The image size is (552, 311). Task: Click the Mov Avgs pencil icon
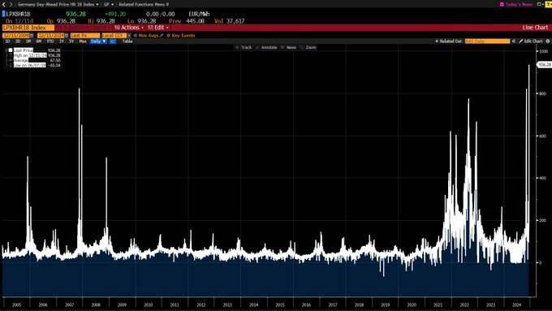point(162,36)
